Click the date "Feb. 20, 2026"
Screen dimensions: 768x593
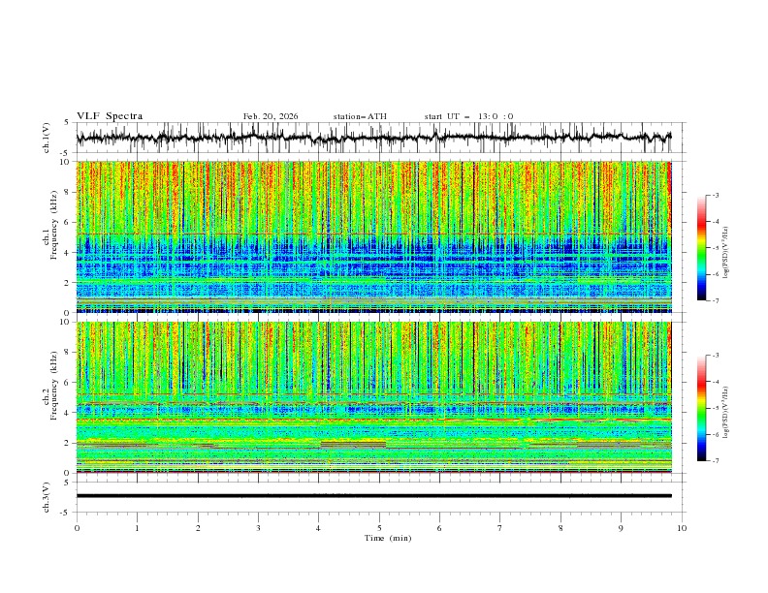[271, 116]
